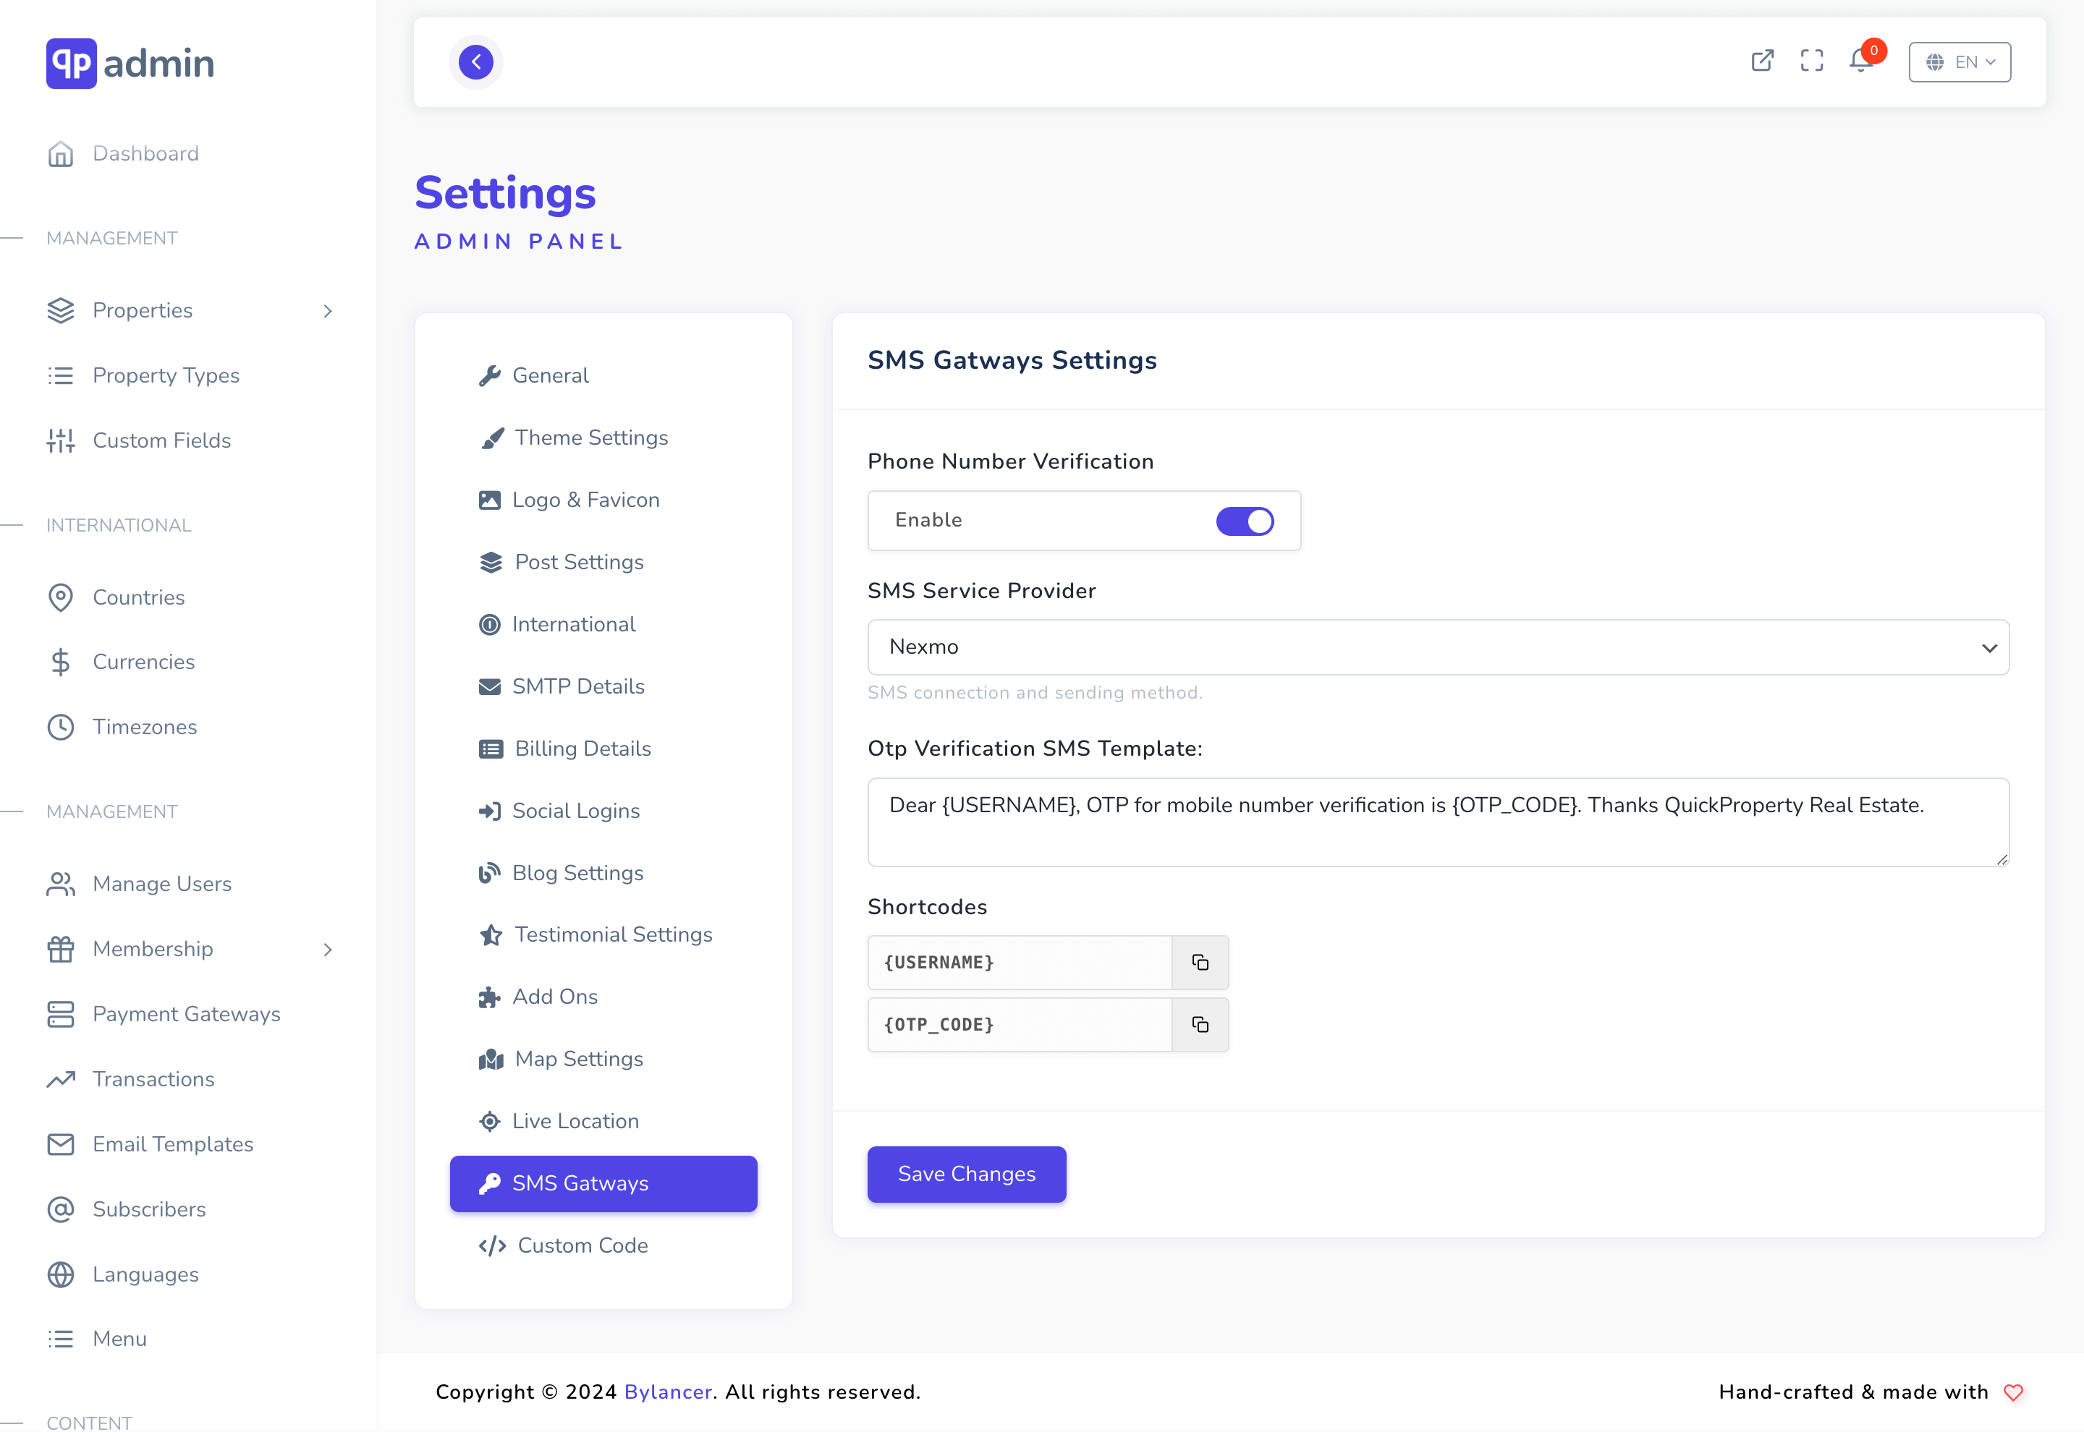Click the Transactions trend icon
Viewport: 2084px width, 1432px height.
(60, 1079)
